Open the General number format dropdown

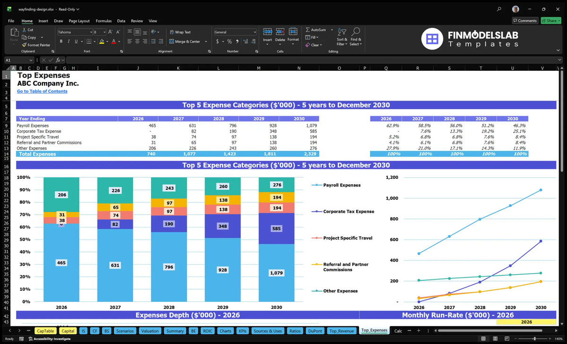255,32
